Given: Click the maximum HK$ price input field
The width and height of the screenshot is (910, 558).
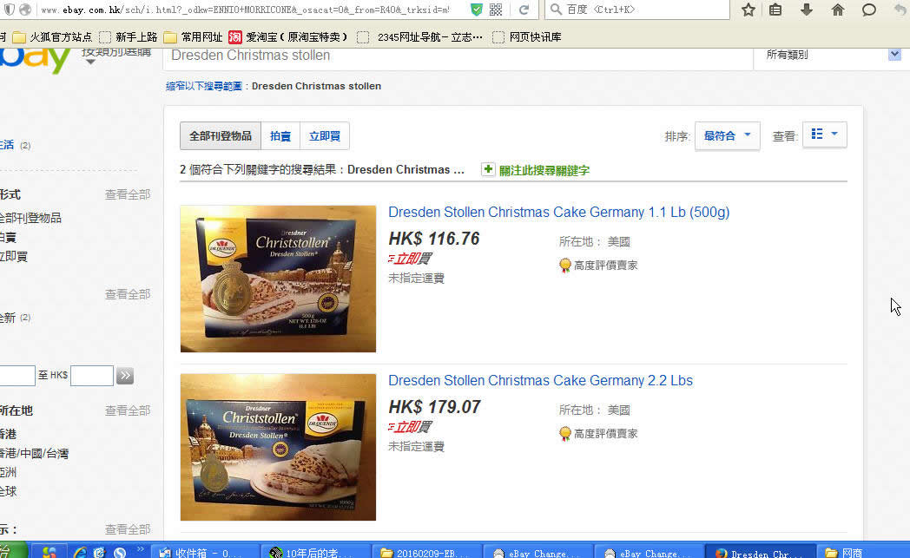Looking at the screenshot, I should coord(92,375).
